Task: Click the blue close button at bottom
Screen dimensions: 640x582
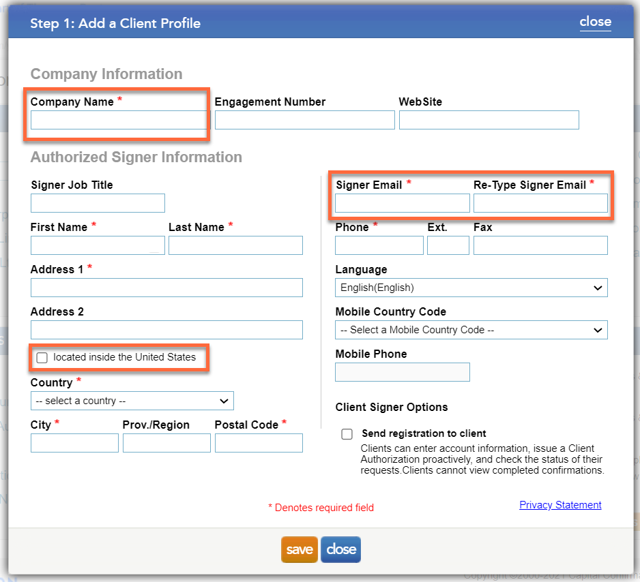Action: (x=340, y=550)
